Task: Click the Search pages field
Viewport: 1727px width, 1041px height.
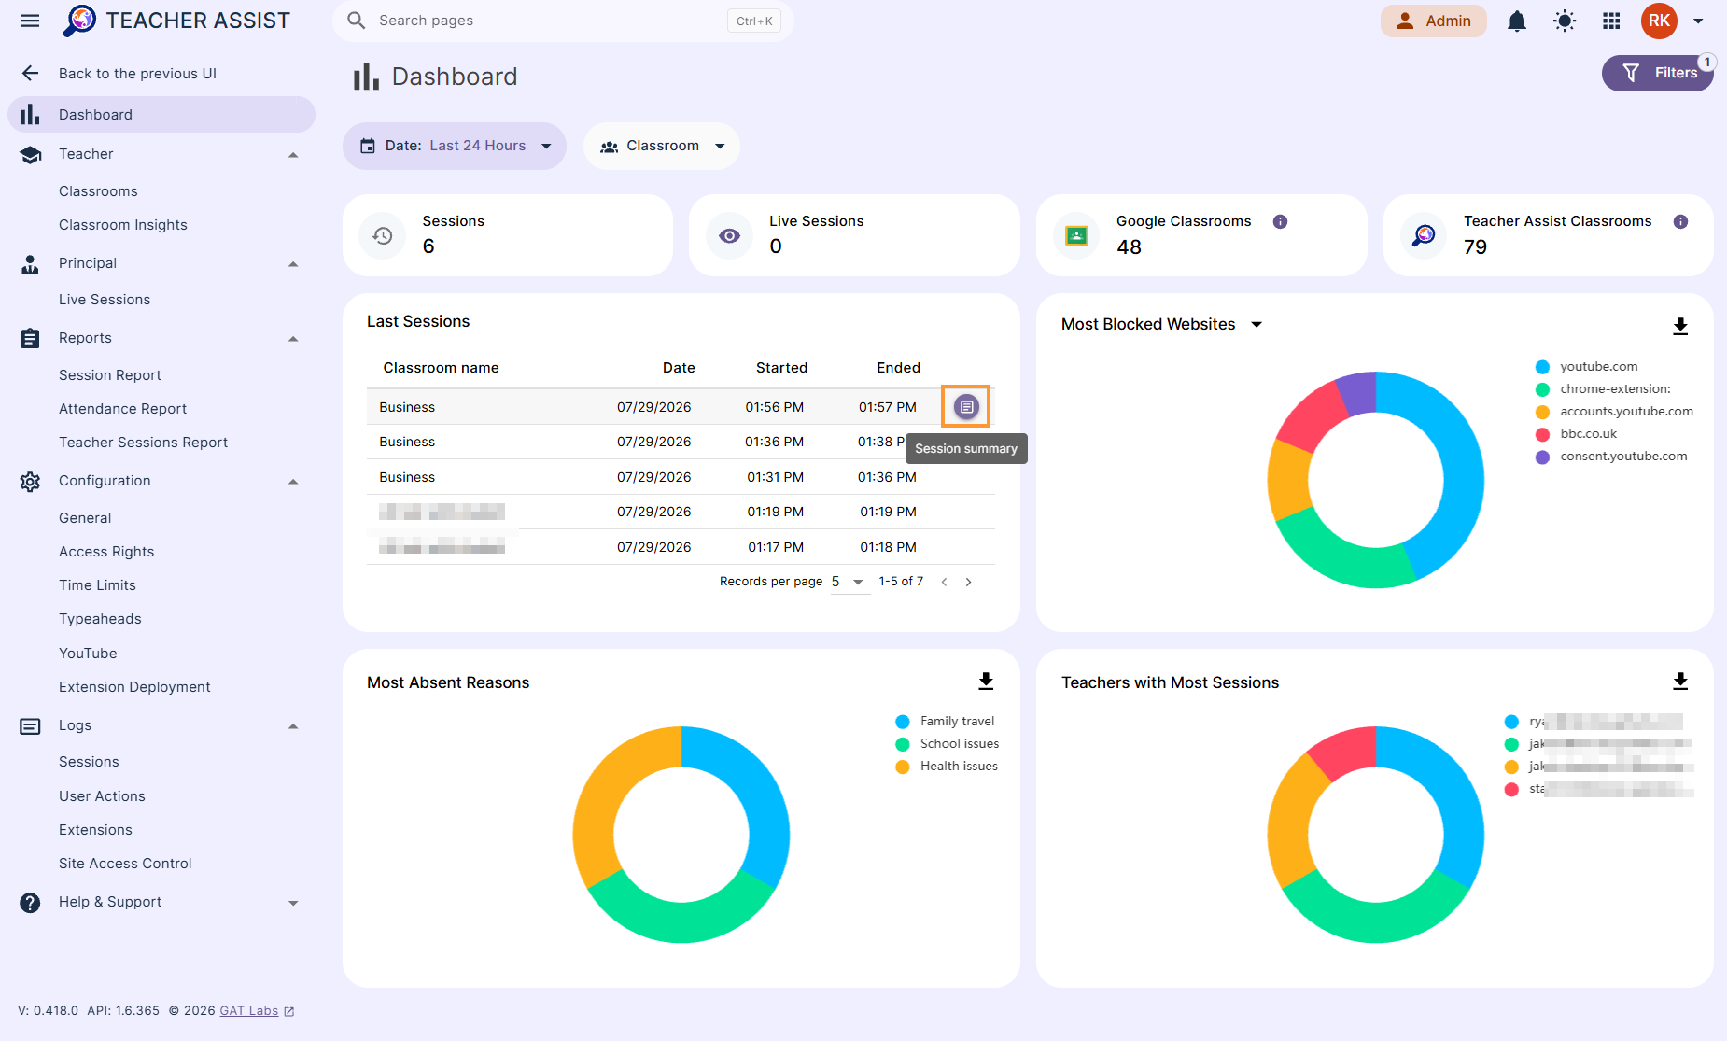Action: click(x=563, y=21)
